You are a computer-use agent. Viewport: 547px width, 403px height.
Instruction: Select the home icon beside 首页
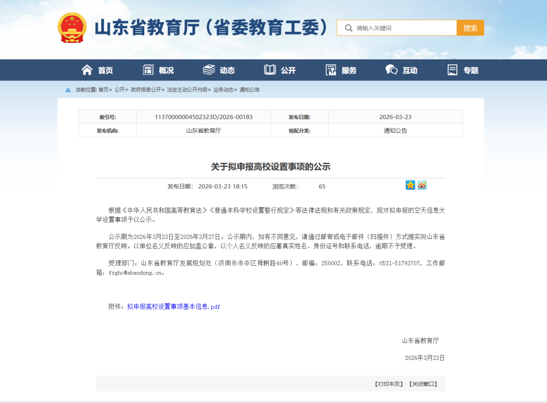pyautogui.click(x=87, y=69)
